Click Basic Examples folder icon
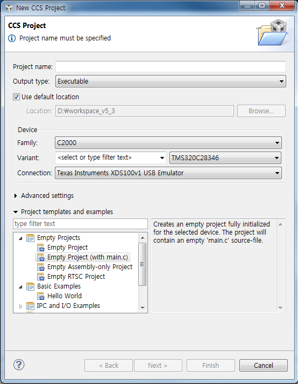 point(30,286)
